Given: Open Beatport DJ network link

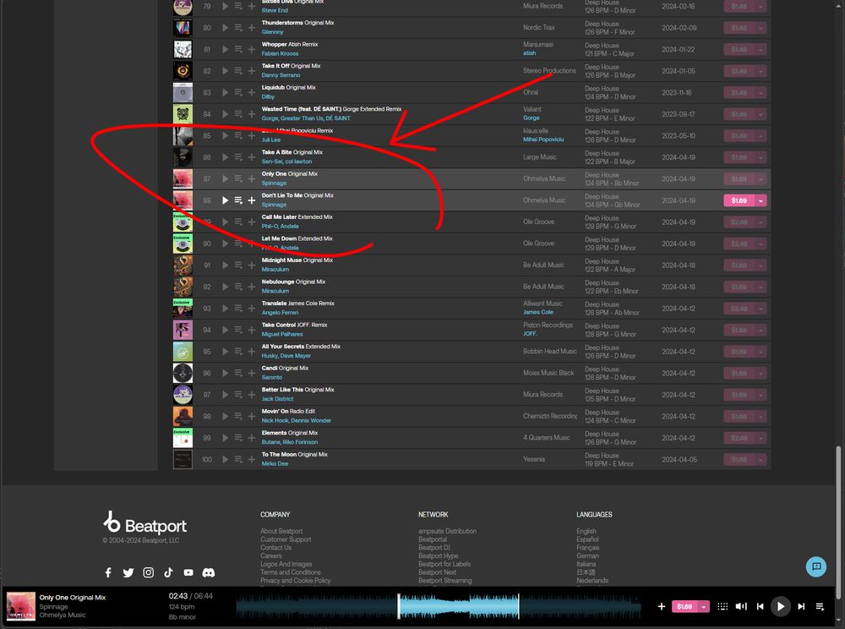Looking at the screenshot, I should pos(433,548).
